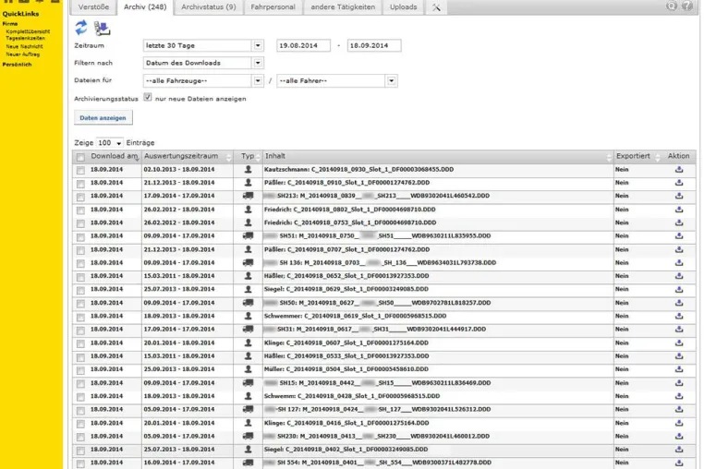Viewport: 704px width, 469px height.
Task: Click the truck type icon in SH 554 row
Action: tap(248, 463)
